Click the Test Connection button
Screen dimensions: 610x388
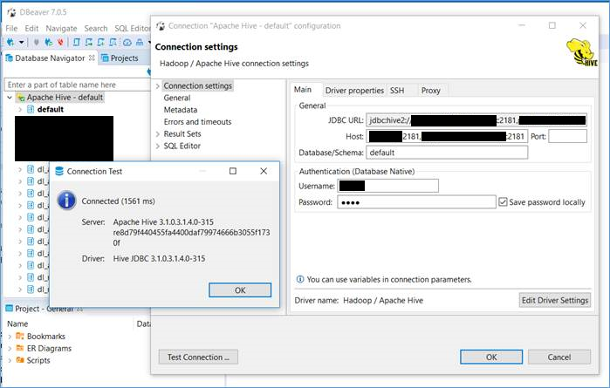(x=198, y=357)
